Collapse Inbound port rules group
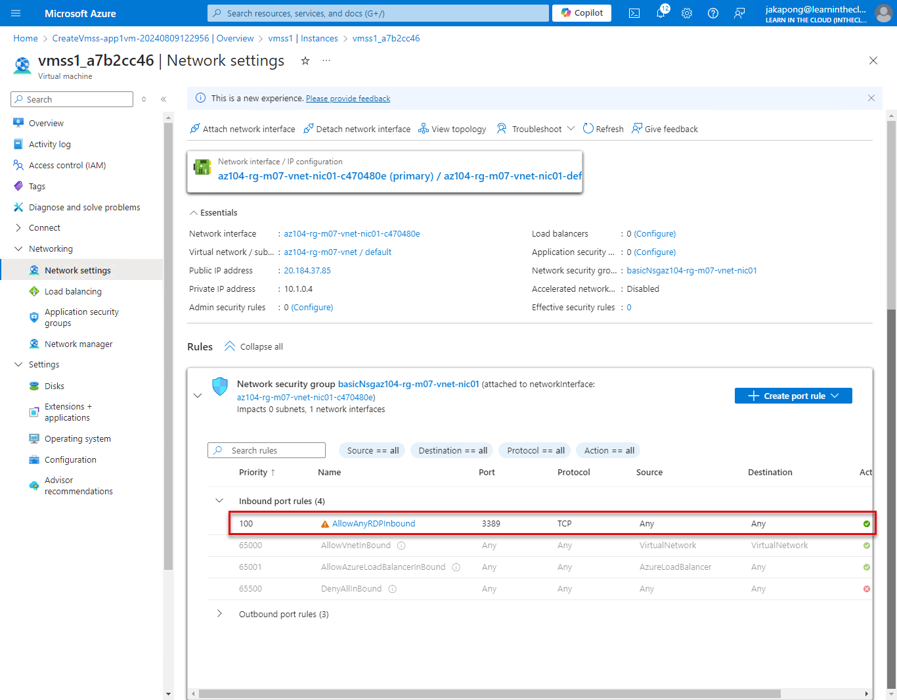Screen dimensions: 897x700 coord(219,501)
